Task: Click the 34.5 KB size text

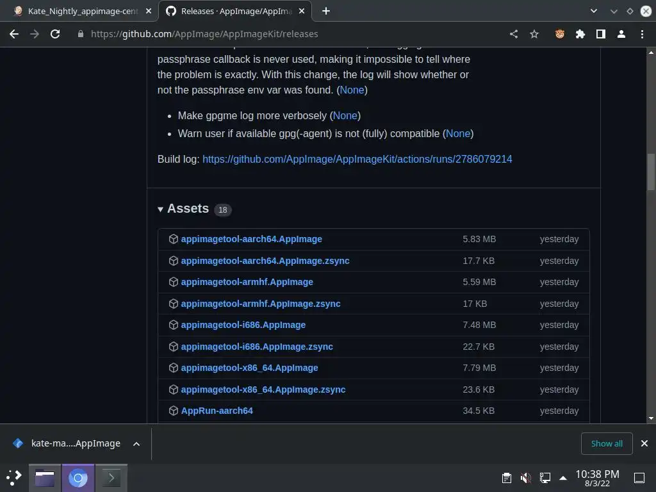Action: pyautogui.click(x=479, y=411)
